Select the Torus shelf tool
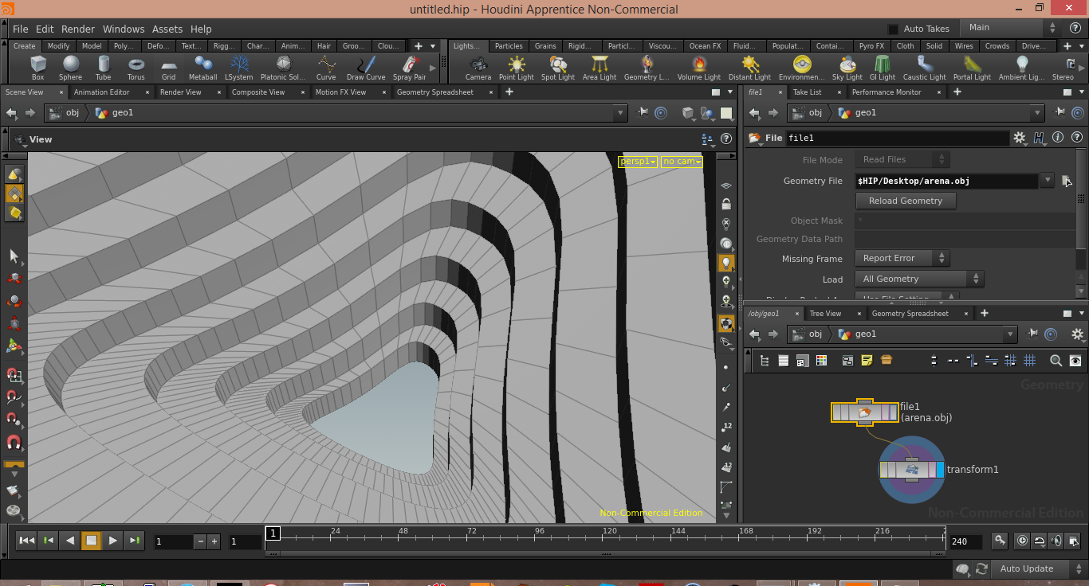1089x586 pixels. tap(136, 68)
